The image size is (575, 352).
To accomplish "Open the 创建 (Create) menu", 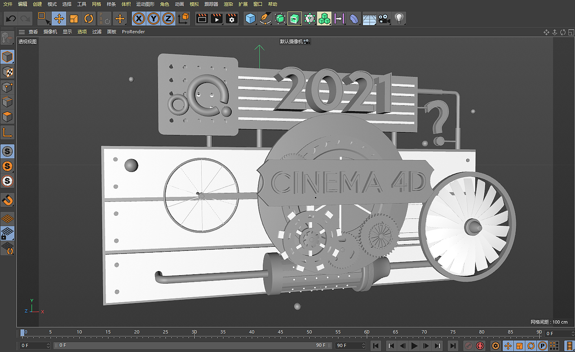I will (37, 4).
